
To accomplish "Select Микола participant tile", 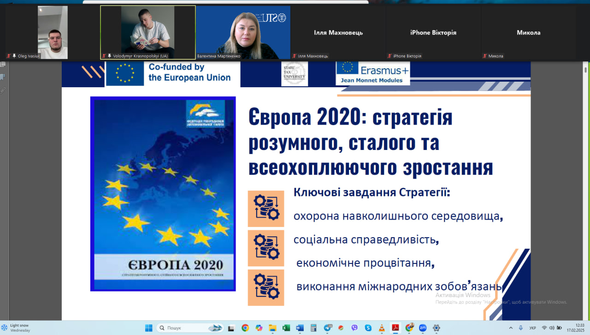I will 529,32.
